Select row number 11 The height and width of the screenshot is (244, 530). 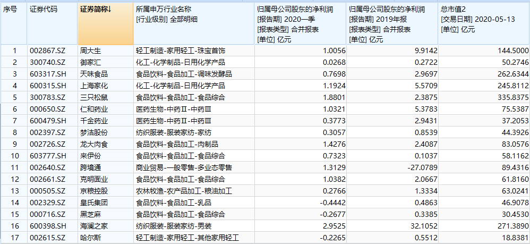point(14,167)
